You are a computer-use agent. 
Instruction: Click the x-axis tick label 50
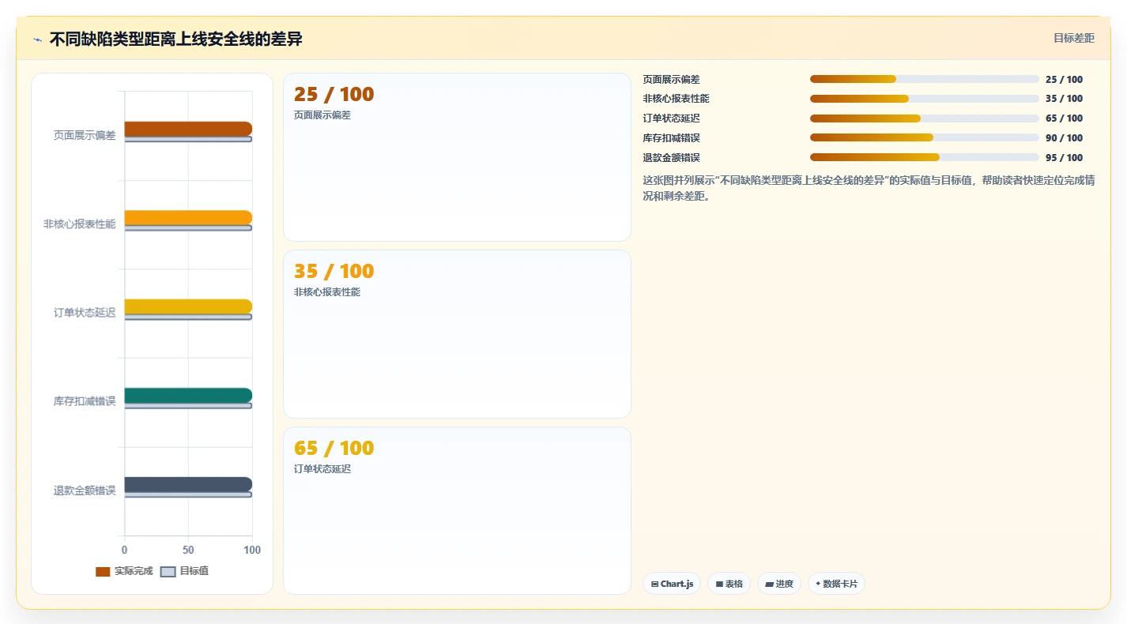(188, 550)
